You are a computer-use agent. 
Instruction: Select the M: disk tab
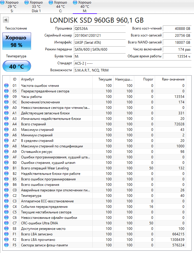(85, 7)
